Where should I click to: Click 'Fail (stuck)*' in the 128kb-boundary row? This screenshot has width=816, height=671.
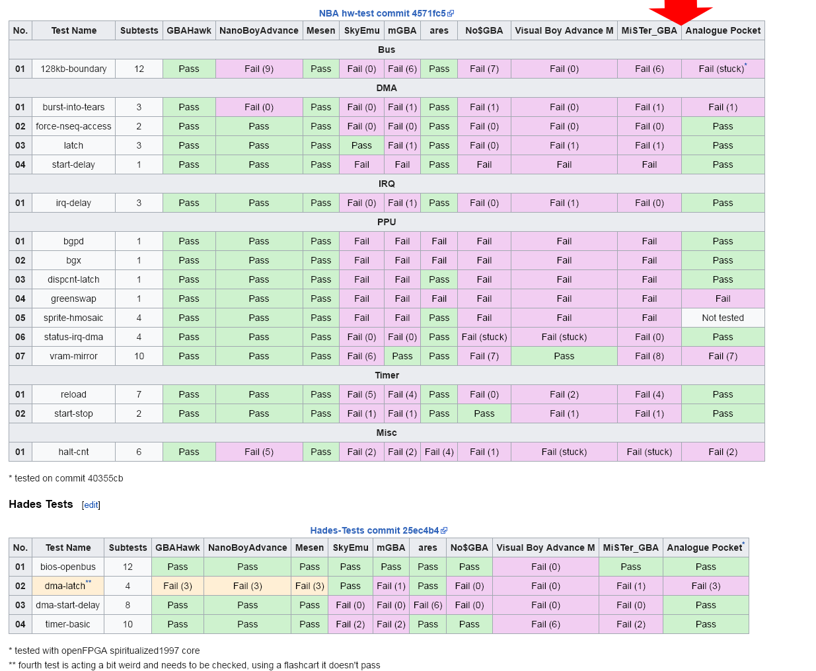[723, 69]
